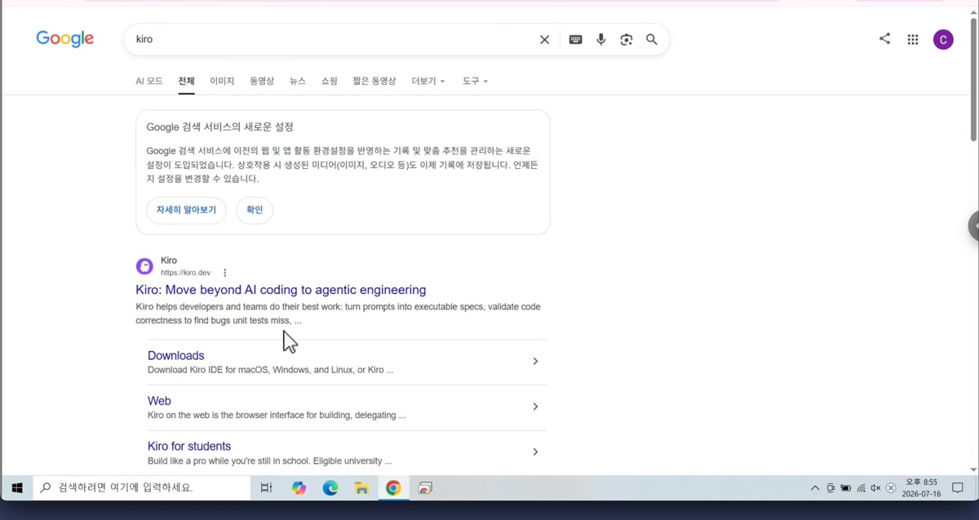The image size is (979, 520).
Task: Open the Windows notification center
Action: click(x=958, y=488)
